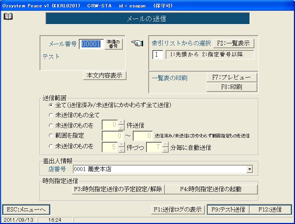Click F9:テスト送信 button
This screenshot has height=224, width=295.
click(x=228, y=210)
